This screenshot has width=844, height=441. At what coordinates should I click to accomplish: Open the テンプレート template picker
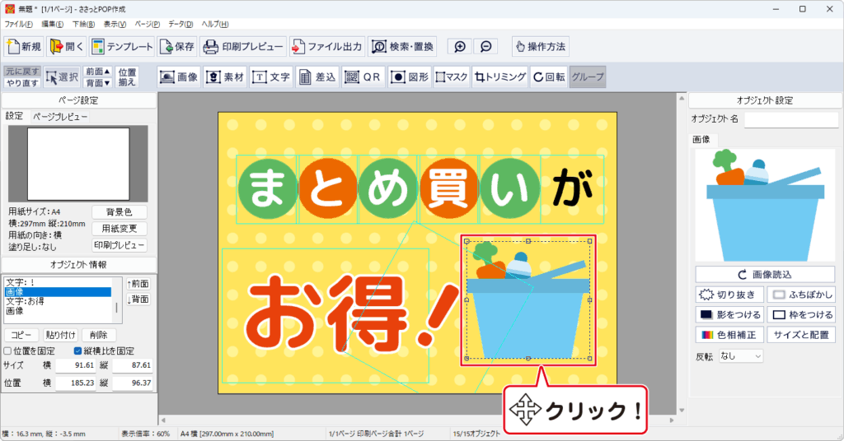122,47
